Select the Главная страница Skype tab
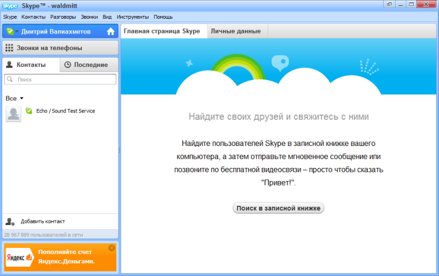The width and height of the screenshot is (439, 276). (x=162, y=31)
